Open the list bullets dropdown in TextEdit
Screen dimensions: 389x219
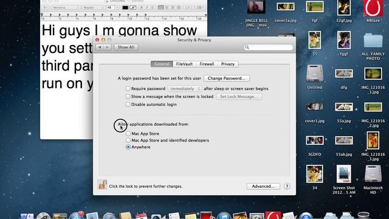pyautogui.click(x=201, y=7)
